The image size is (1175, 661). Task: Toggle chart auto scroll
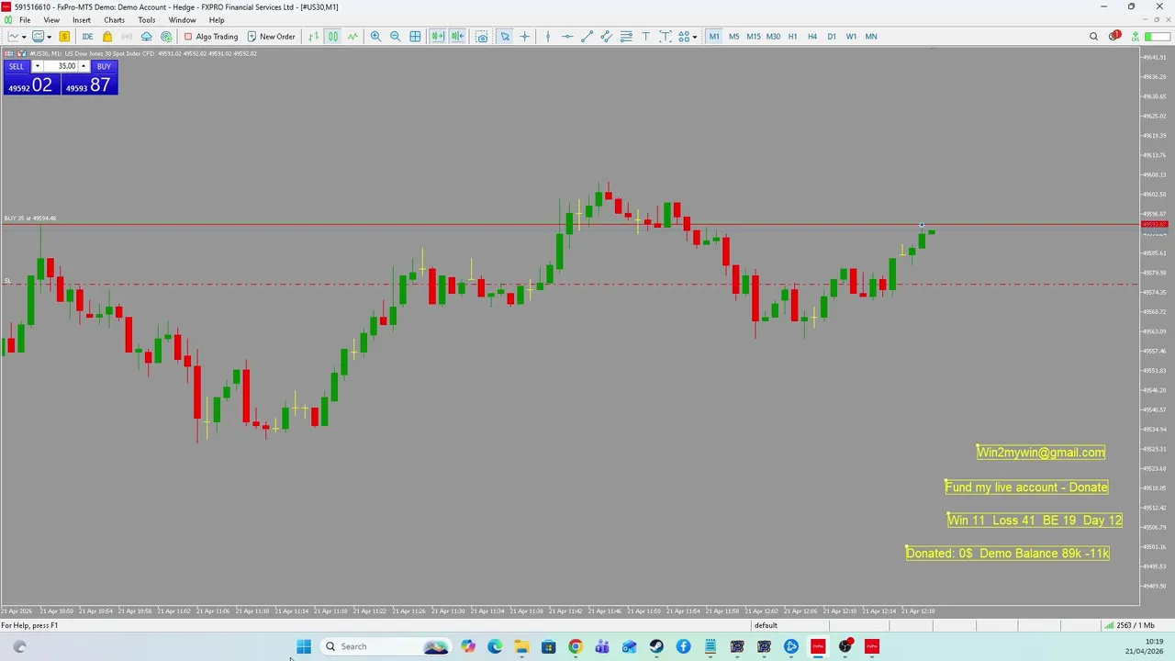pyautogui.click(x=438, y=37)
